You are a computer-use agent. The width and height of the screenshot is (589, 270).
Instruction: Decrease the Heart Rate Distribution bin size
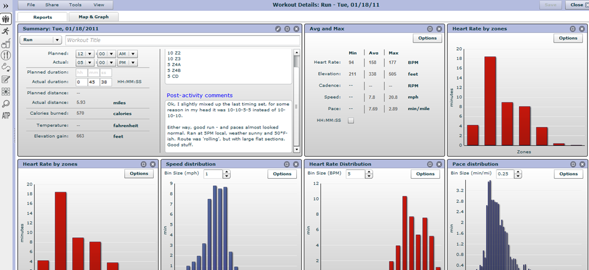pyautogui.click(x=369, y=176)
